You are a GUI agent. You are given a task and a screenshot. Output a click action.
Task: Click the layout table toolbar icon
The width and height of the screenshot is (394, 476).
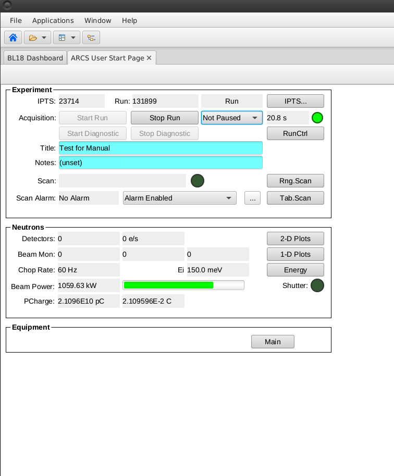click(62, 37)
